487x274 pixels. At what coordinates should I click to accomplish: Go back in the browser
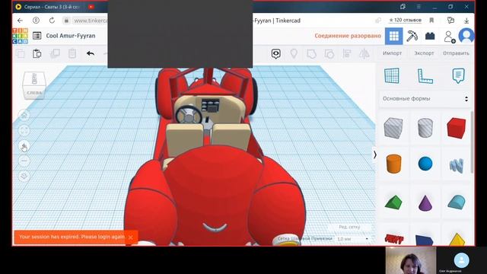pos(21,21)
